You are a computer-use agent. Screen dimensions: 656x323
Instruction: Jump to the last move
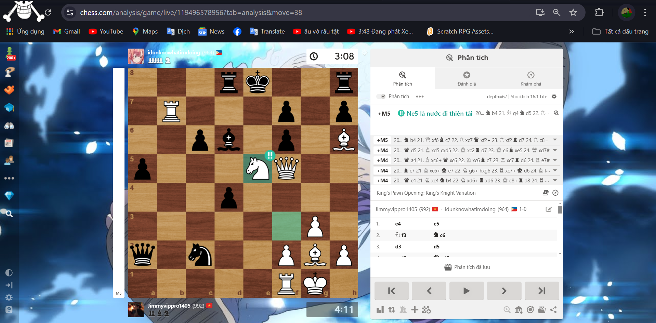[x=542, y=291]
